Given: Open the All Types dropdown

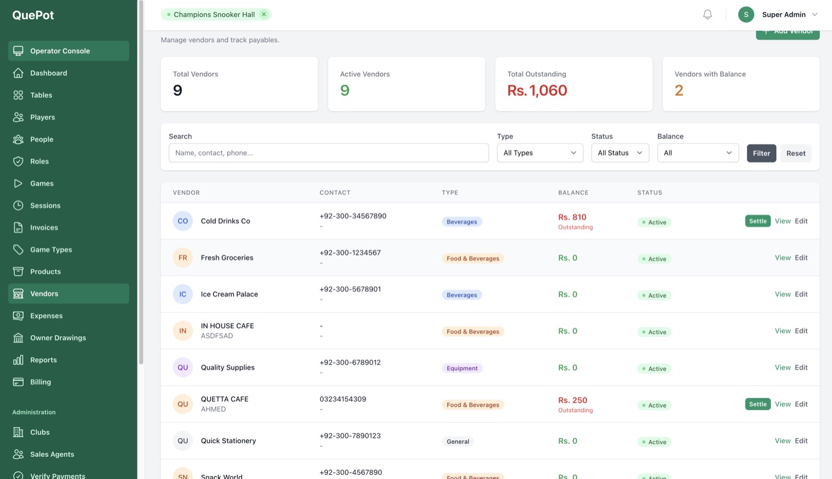Looking at the screenshot, I should [x=540, y=153].
